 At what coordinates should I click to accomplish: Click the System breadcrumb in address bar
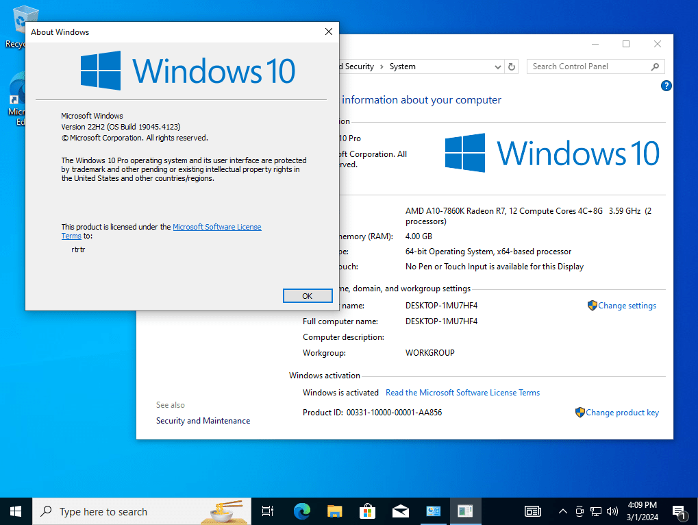tap(402, 66)
